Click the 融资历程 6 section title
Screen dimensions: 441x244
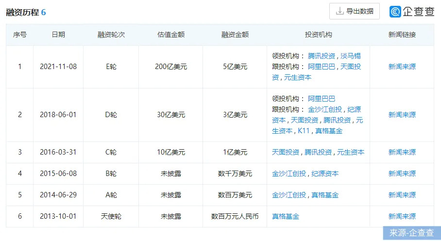(x=26, y=12)
